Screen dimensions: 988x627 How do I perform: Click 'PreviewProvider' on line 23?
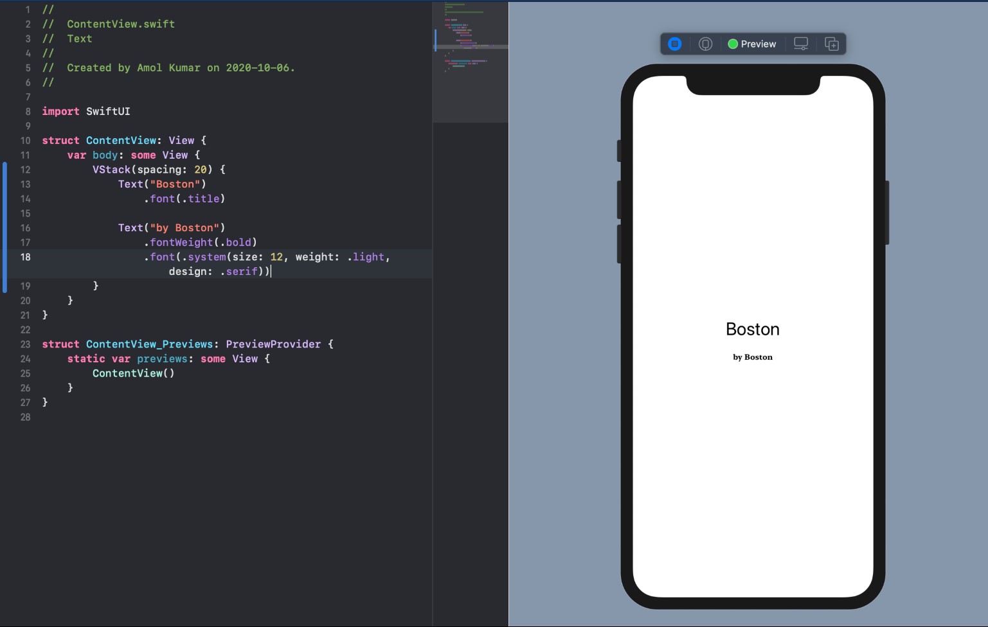tap(273, 344)
